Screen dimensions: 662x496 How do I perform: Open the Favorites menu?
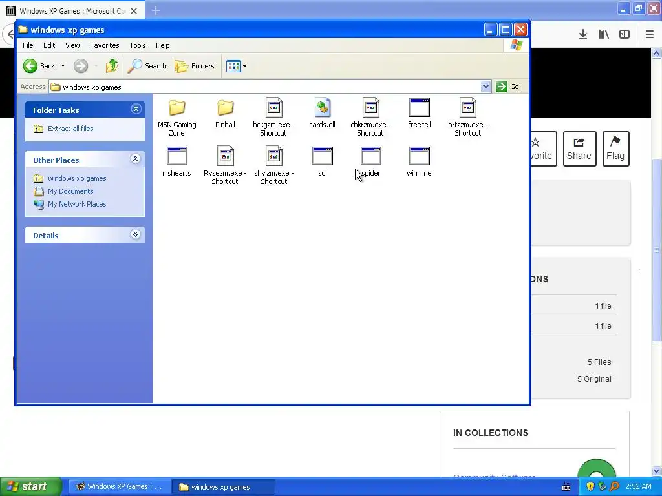point(104,45)
